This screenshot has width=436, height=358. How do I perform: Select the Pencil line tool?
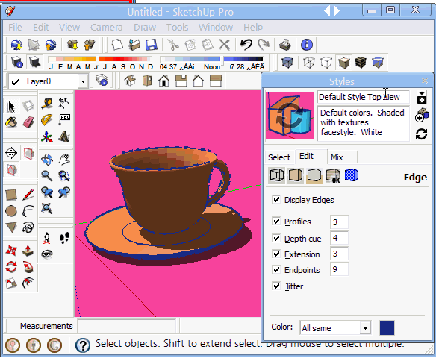pos(28,195)
